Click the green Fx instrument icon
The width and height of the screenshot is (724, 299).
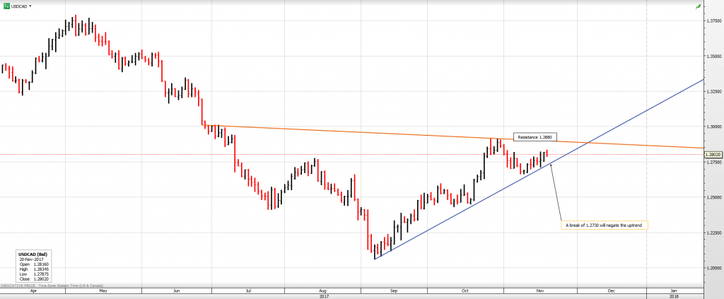[6, 6]
